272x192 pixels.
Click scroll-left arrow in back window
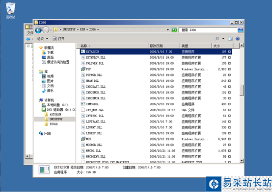(27, 156)
